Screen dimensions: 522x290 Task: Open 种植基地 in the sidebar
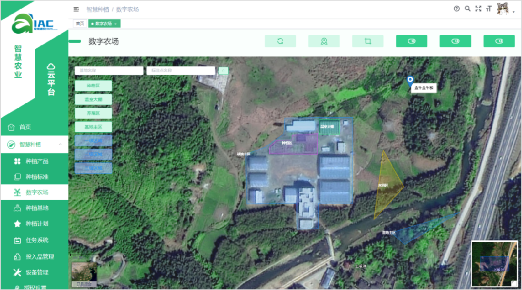[x=37, y=208]
